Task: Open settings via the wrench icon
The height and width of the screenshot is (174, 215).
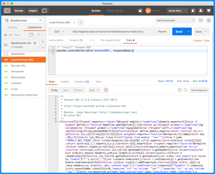Action: coord(201,10)
